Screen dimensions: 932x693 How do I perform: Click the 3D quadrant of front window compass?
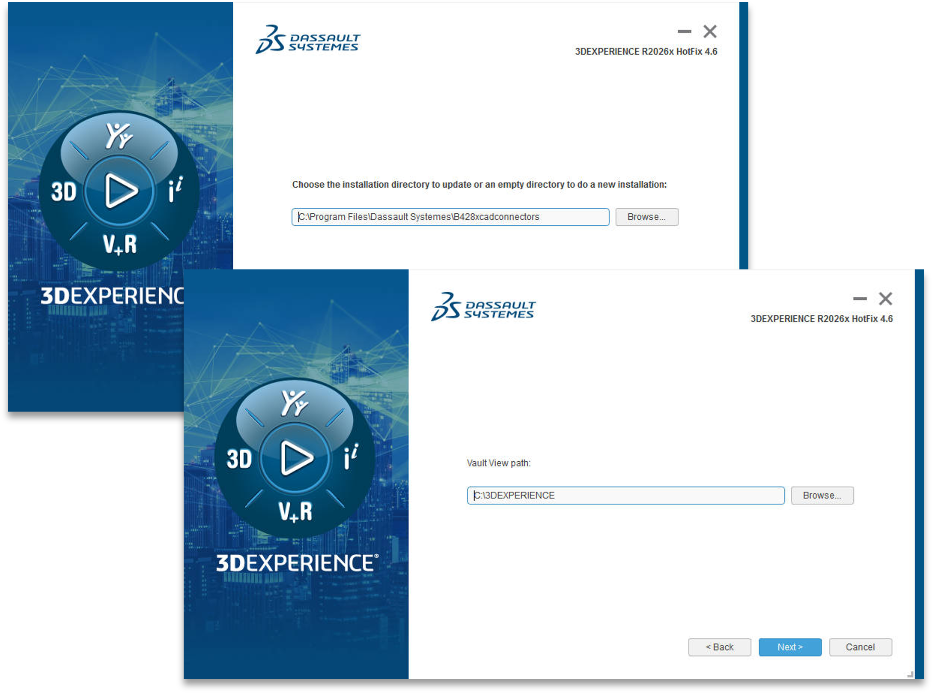pyautogui.click(x=239, y=459)
